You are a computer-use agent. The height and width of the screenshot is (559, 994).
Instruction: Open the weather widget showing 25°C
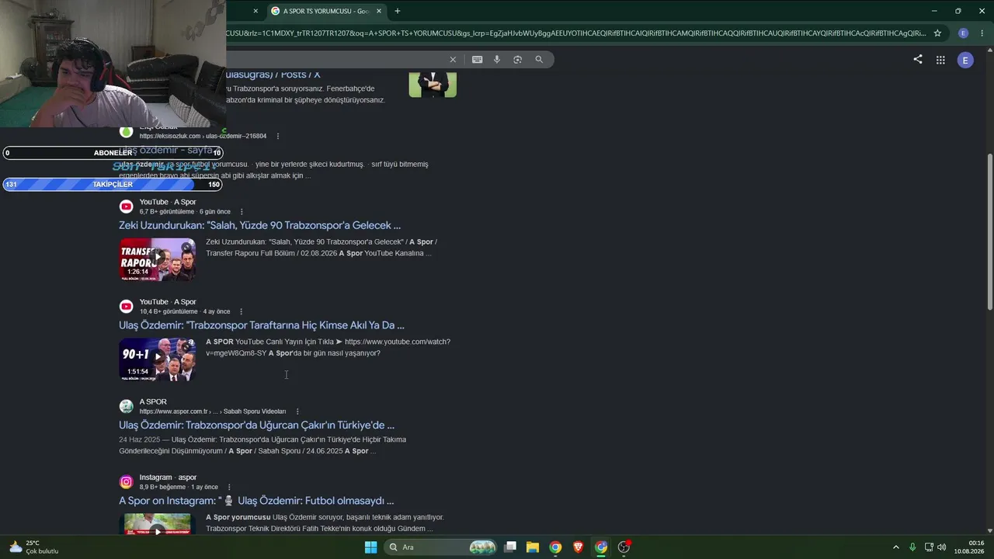34,547
